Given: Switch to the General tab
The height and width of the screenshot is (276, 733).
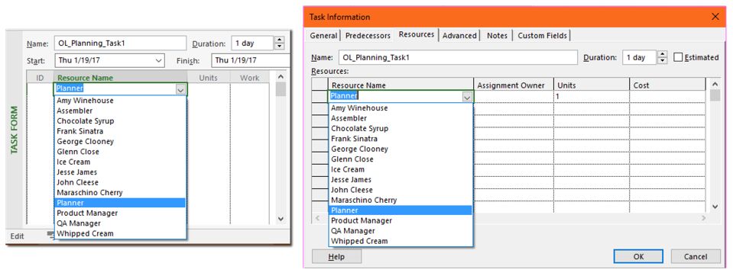Looking at the screenshot, I should coord(323,35).
